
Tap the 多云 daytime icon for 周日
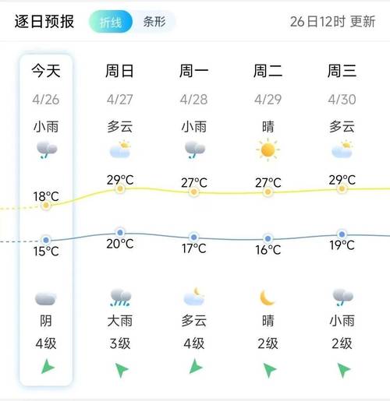120,149
